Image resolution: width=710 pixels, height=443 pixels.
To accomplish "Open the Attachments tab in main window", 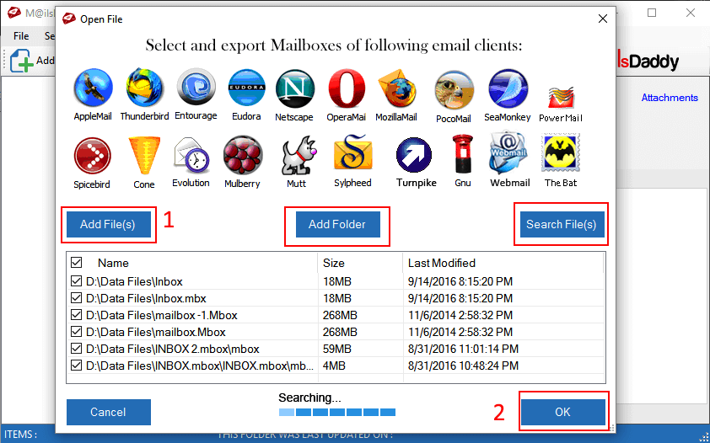I will pyautogui.click(x=670, y=98).
